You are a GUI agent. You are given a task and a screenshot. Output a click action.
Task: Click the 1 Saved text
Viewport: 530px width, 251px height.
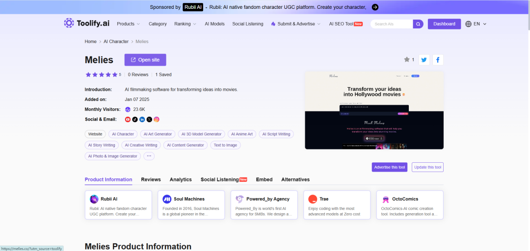click(163, 75)
